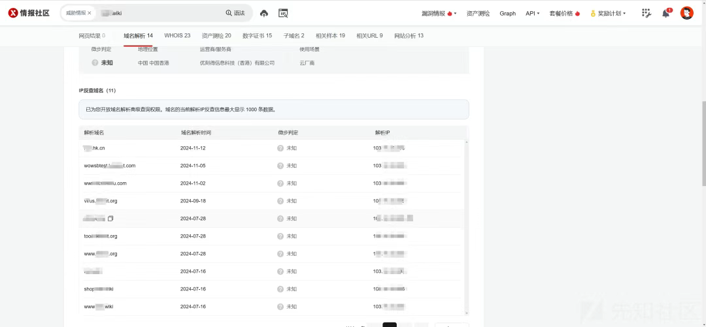
Task: Click the date 2024-09-18
Action: 193,200
